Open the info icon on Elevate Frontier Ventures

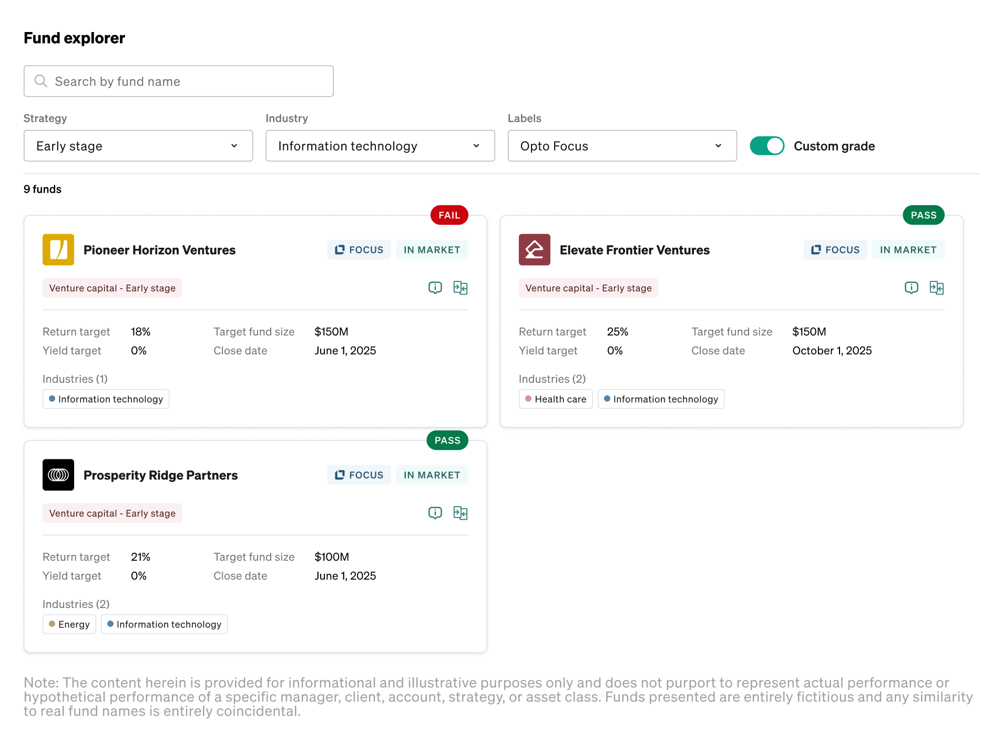(x=911, y=288)
